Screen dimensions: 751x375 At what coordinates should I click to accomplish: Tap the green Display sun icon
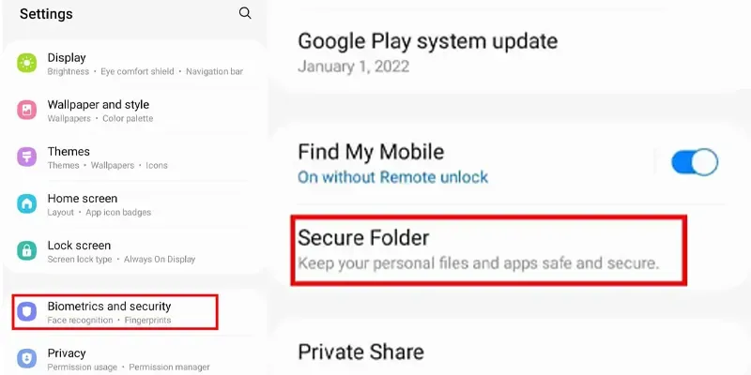pyautogui.click(x=27, y=63)
